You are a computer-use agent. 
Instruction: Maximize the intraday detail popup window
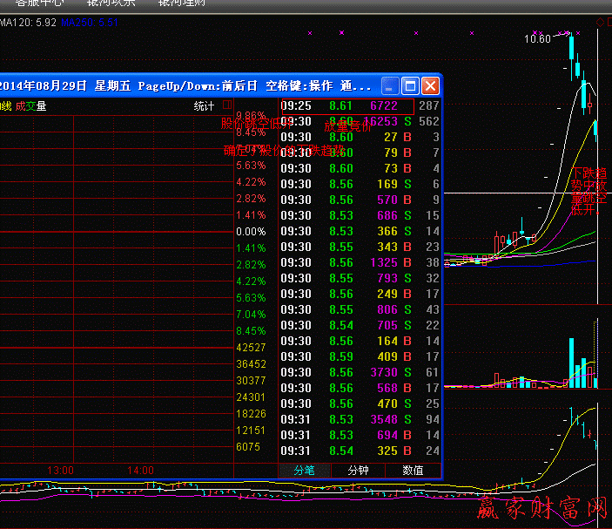point(410,85)
